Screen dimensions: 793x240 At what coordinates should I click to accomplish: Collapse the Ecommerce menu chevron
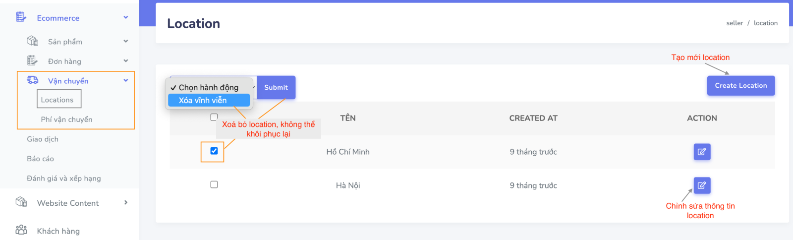[x=126, y=17]
